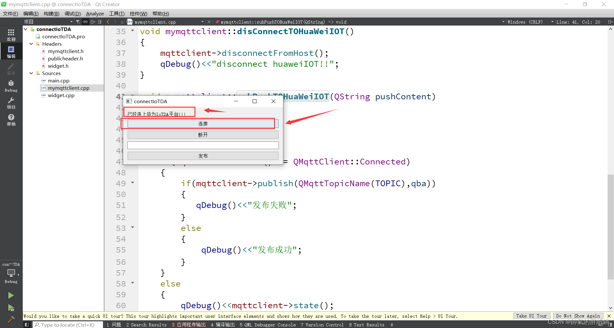Open the 工具(T) menu

pyautogui.click(x=117, y=13)
